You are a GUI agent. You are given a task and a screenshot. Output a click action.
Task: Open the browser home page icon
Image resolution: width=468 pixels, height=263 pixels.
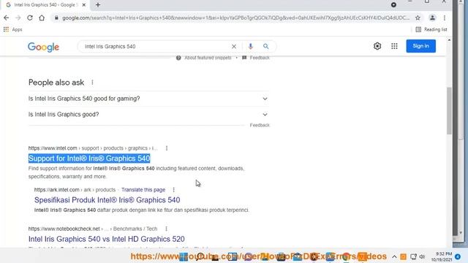pos(42,18)
